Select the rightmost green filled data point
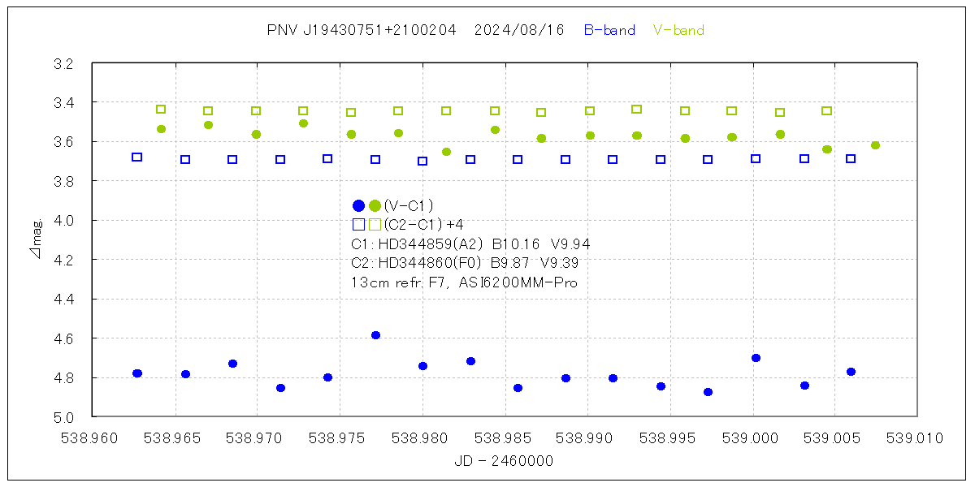 [x=875, y=145]
